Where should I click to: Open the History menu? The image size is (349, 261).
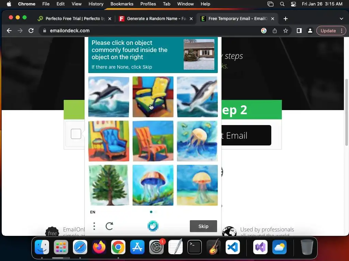click(96, 4)
